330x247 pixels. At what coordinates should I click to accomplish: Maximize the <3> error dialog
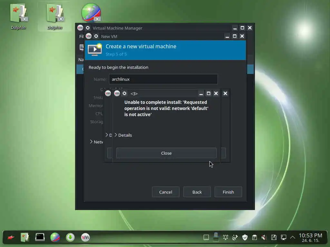click(209, 94)
